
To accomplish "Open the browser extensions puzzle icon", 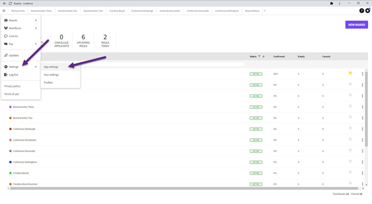I will pos(331,3).
